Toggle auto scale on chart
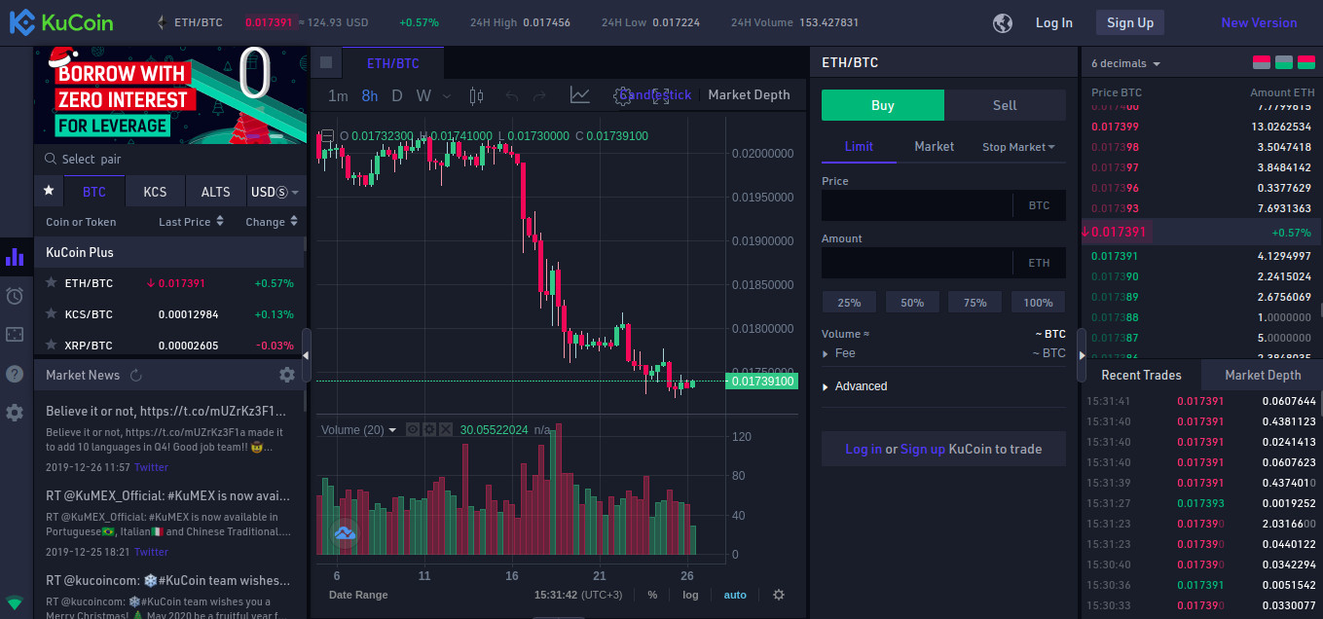 coord(735,595)
